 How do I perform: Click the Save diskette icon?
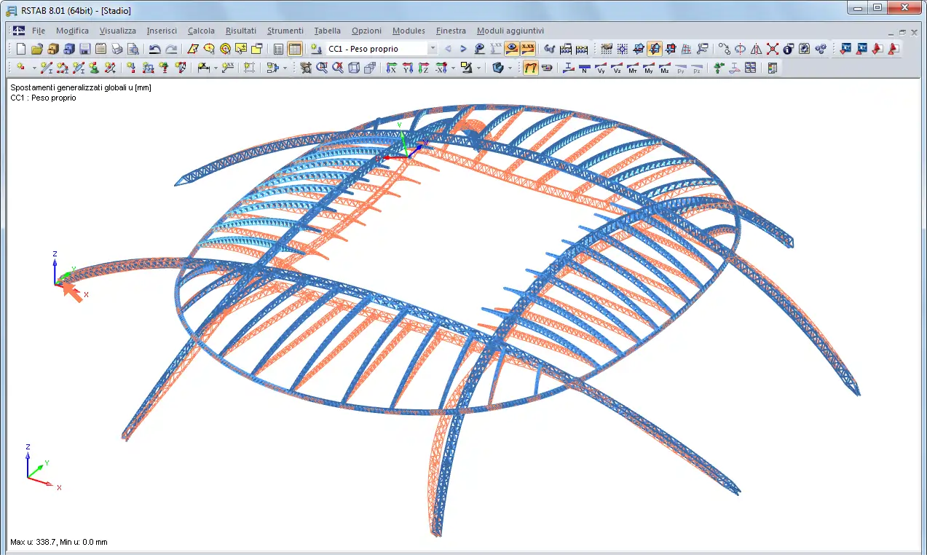pyautogui.click(x=84, y=49)
